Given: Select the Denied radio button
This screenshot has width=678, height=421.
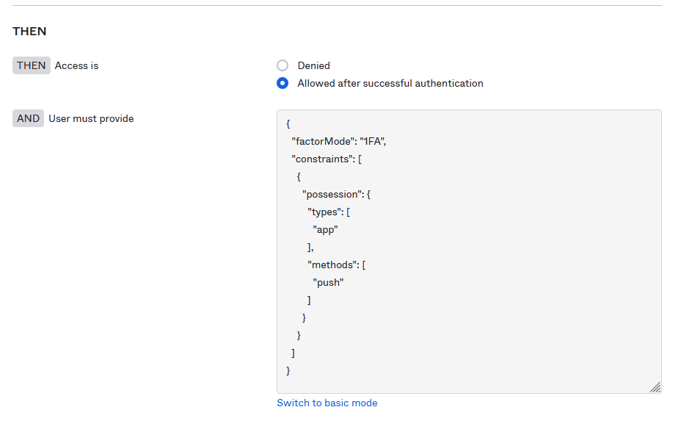Looking at the screenshot, I should point(282,65).
